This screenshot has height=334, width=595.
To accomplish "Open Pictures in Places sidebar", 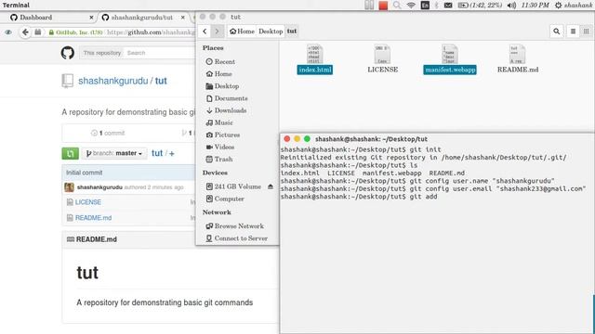I will click(x=223, y=135).
